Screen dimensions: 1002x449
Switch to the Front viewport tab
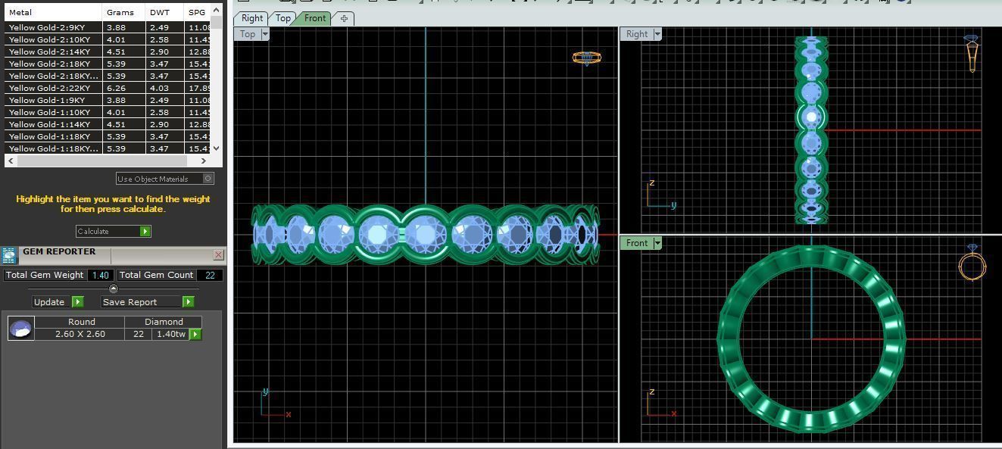[x=315, y=18]
